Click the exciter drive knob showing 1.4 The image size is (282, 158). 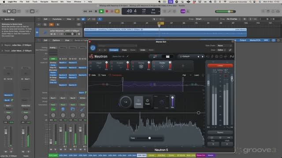point(126,102)
